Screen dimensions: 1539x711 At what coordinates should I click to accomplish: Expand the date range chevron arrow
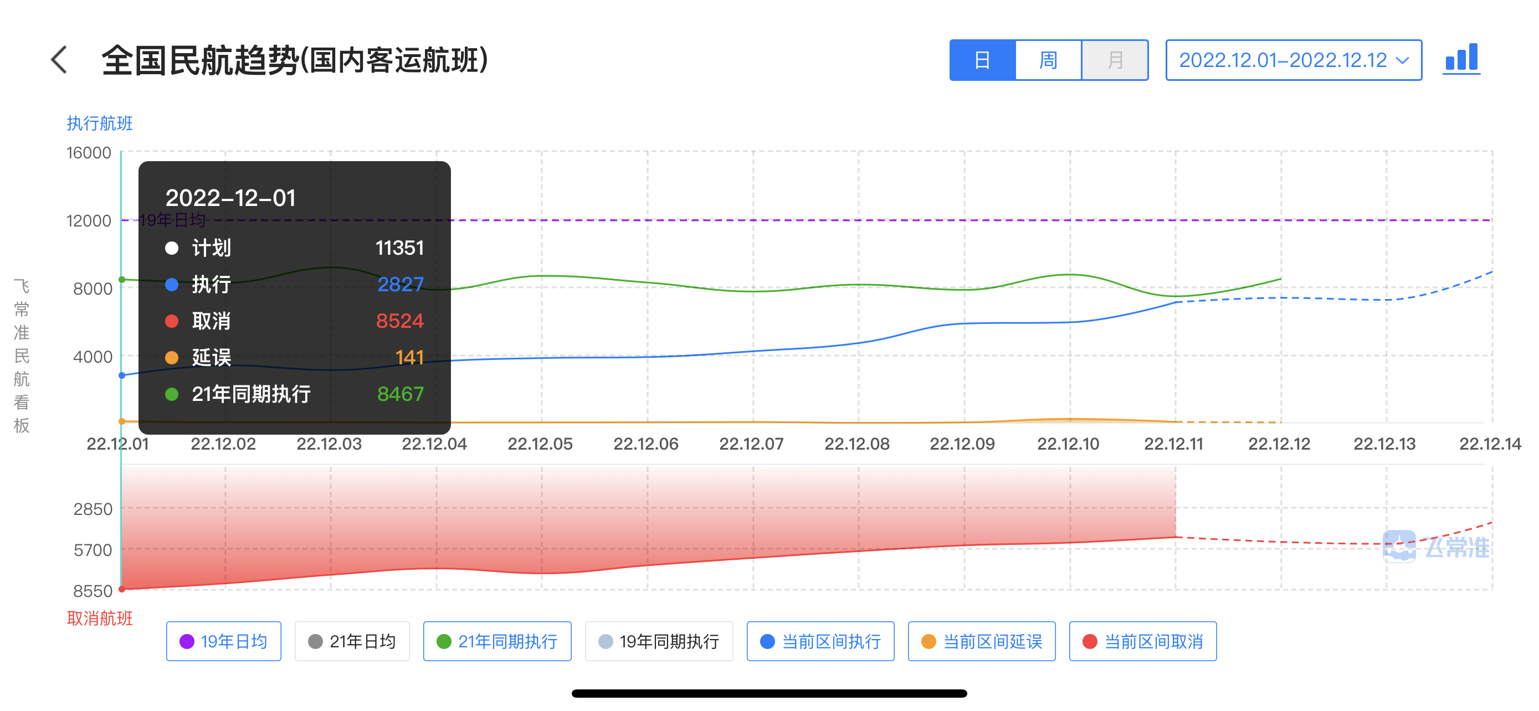pyautogui.click(x=1402, y=60)
